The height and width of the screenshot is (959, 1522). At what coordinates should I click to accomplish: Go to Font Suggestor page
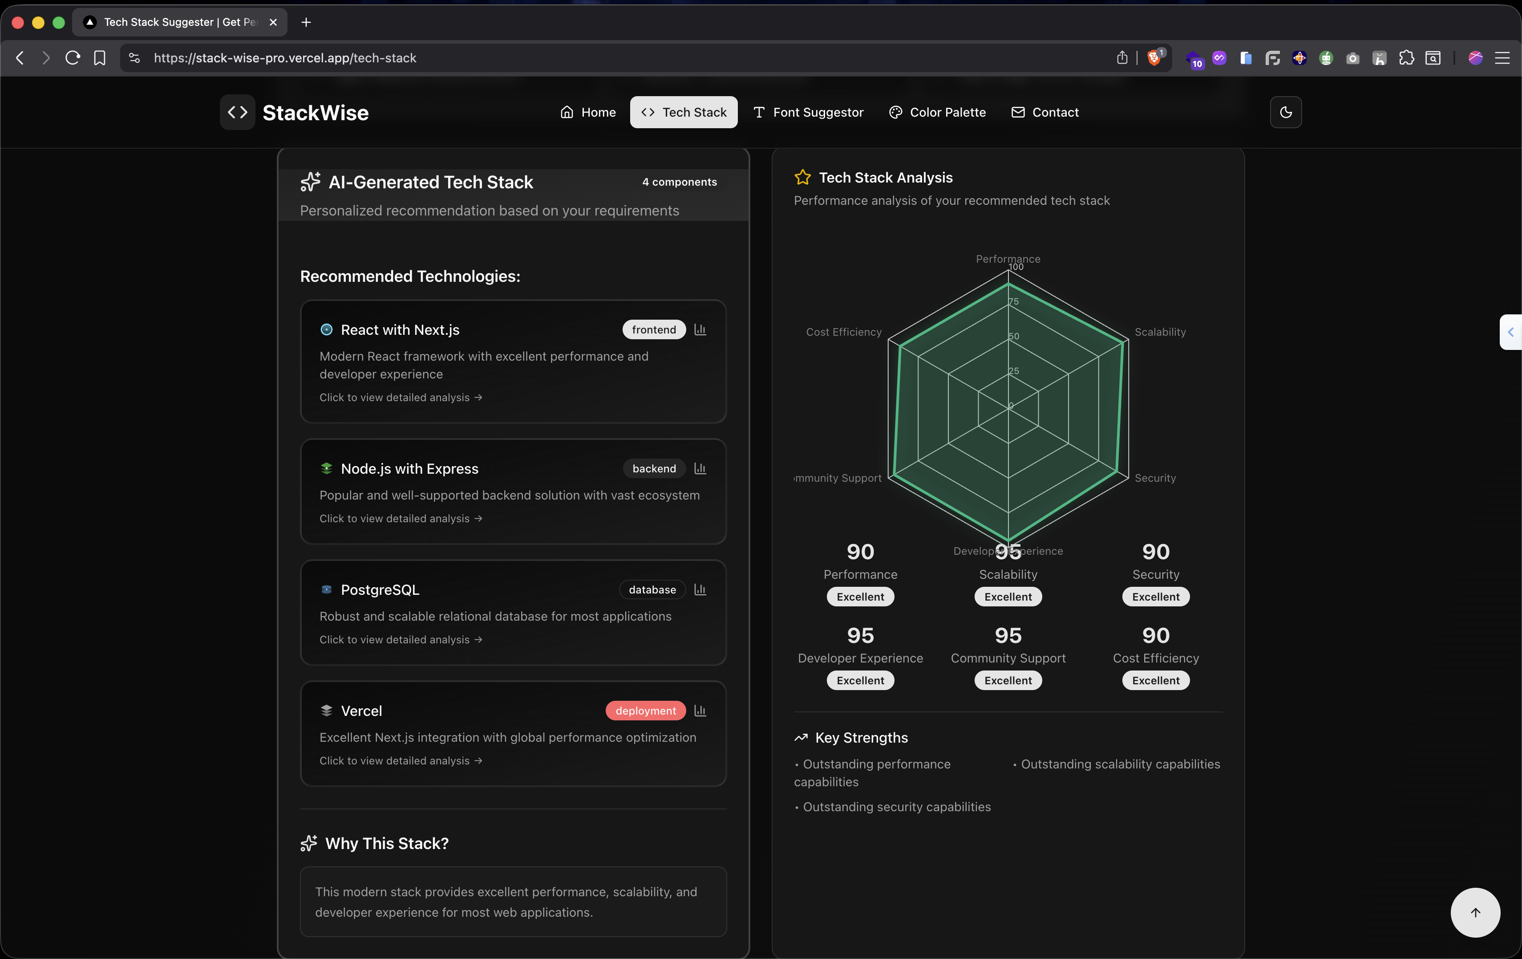pyautogui.click(x=809, y=113)
